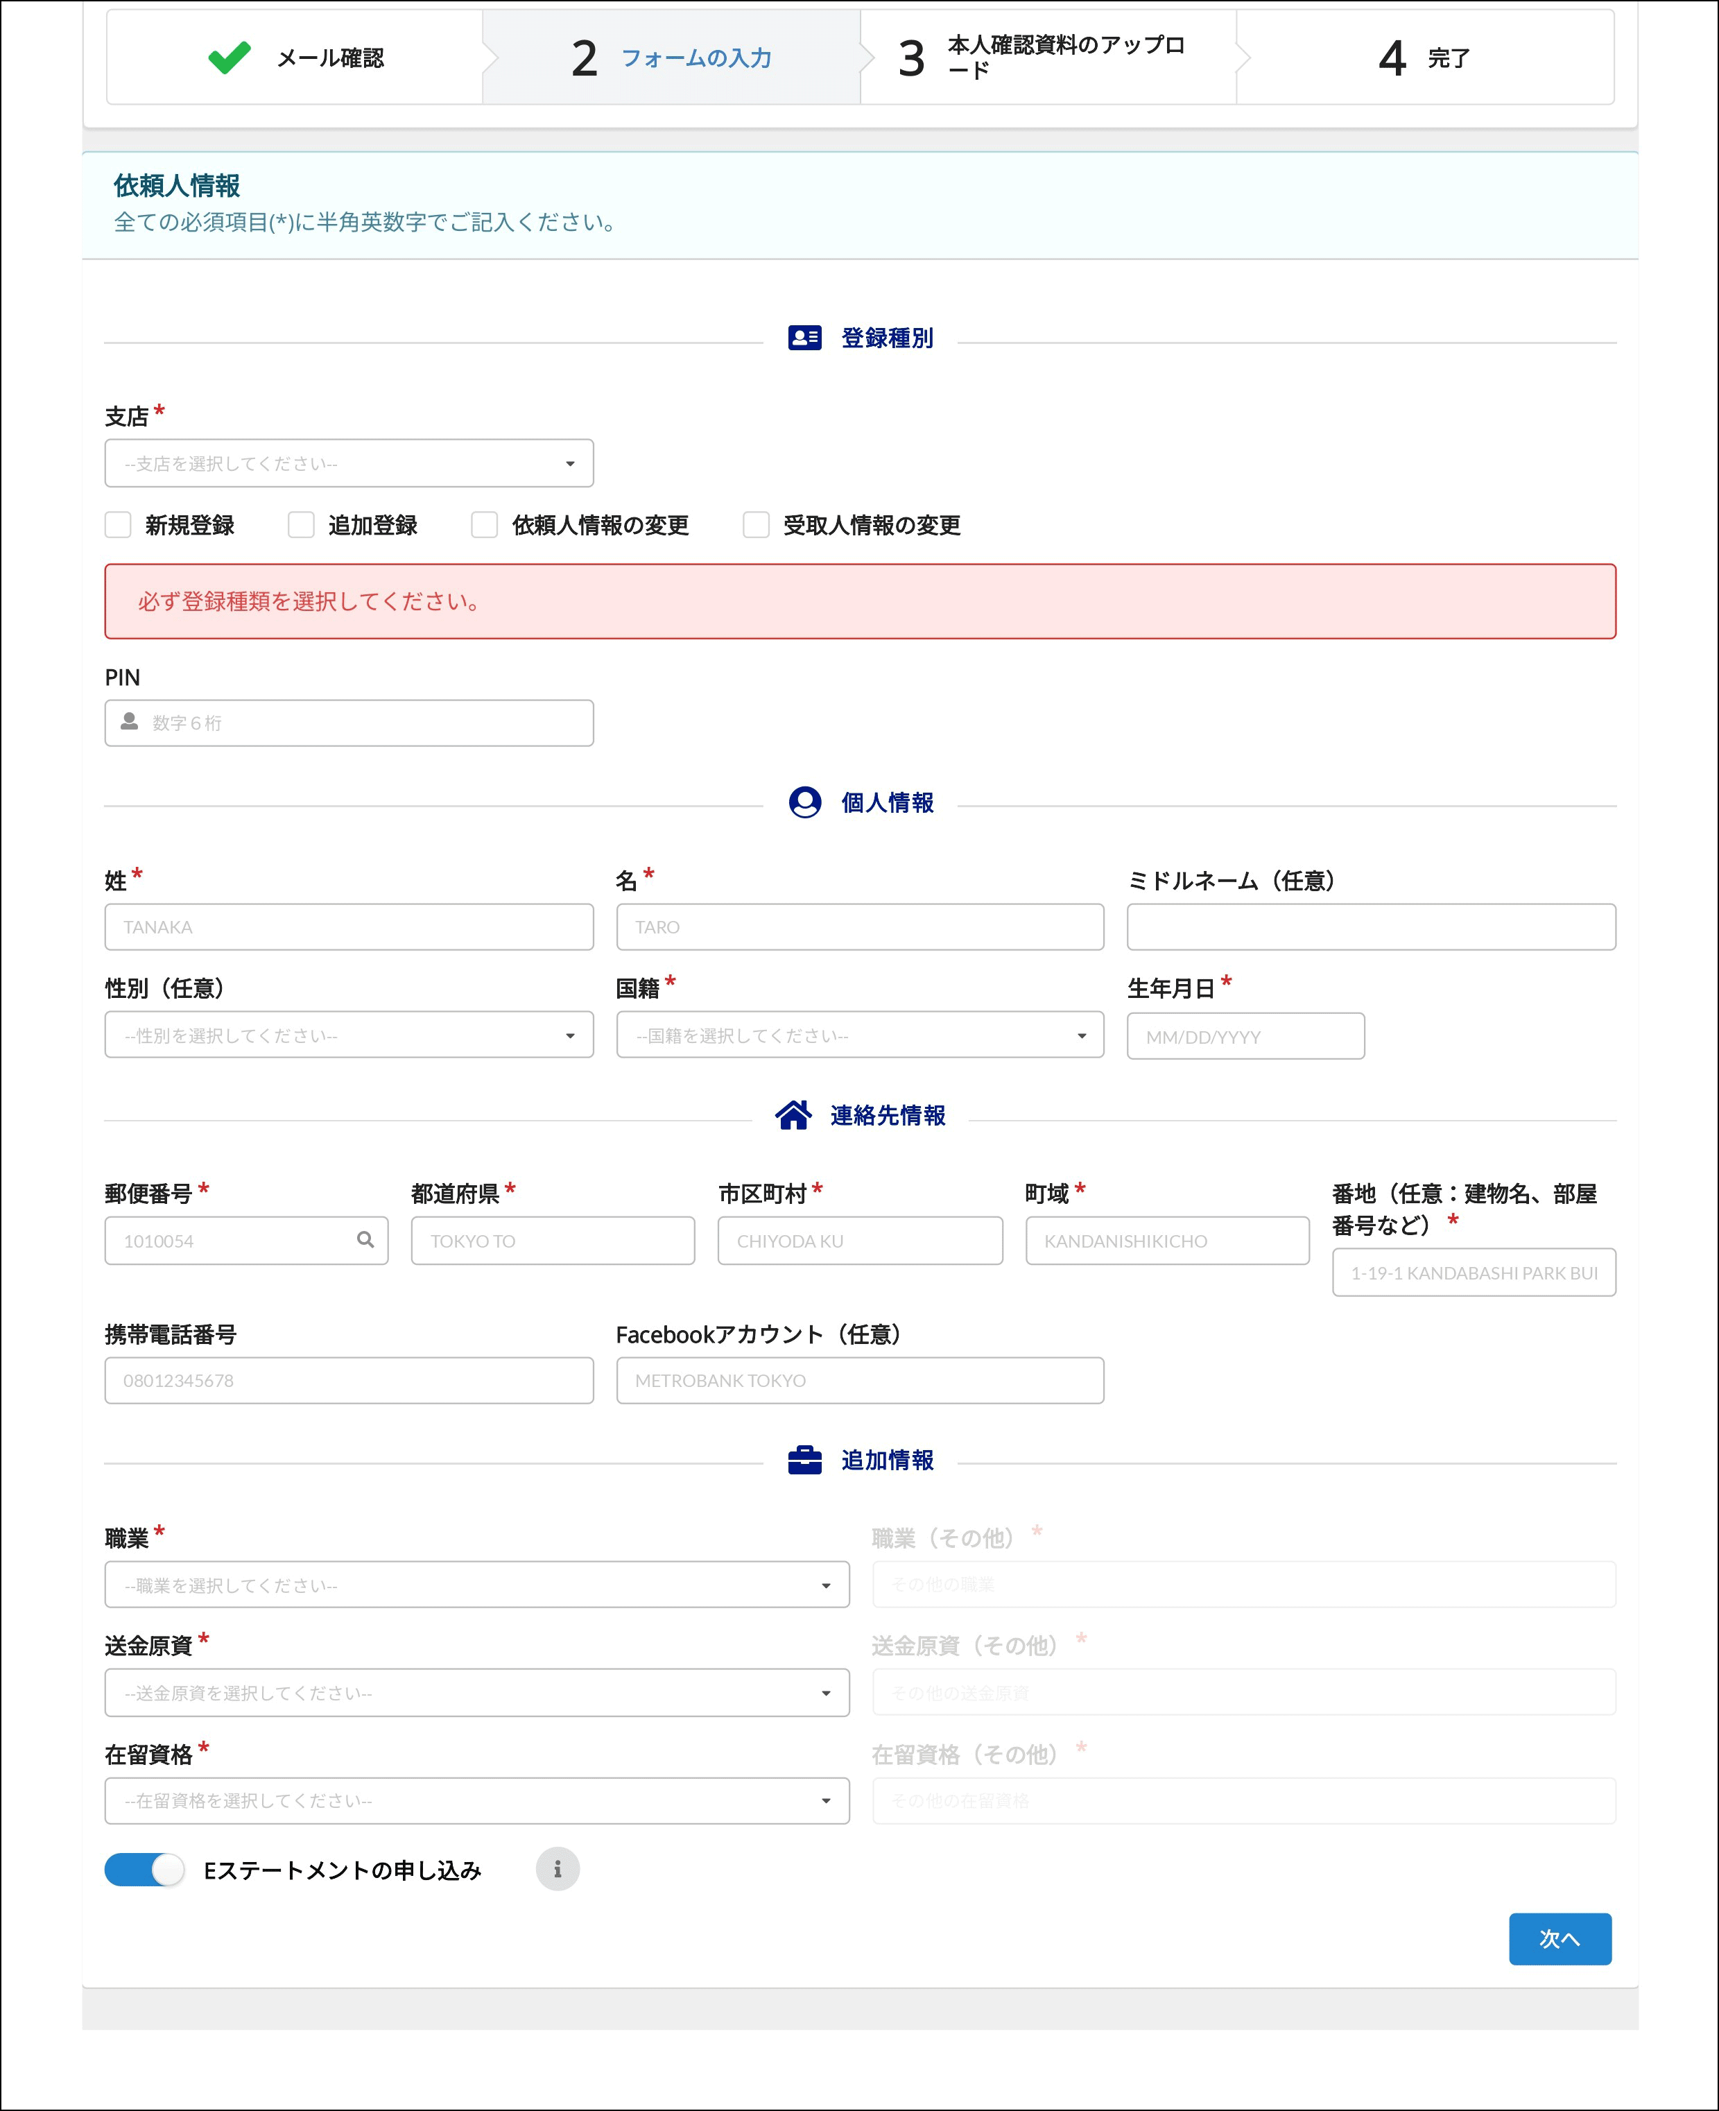Switch to the 本人確認資料のアップロード step

pyautogui.click(x=1050, y=58)
